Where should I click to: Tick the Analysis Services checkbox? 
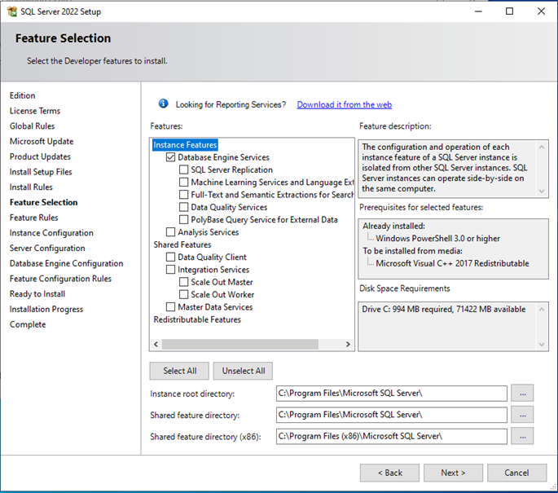click(170, 231)
